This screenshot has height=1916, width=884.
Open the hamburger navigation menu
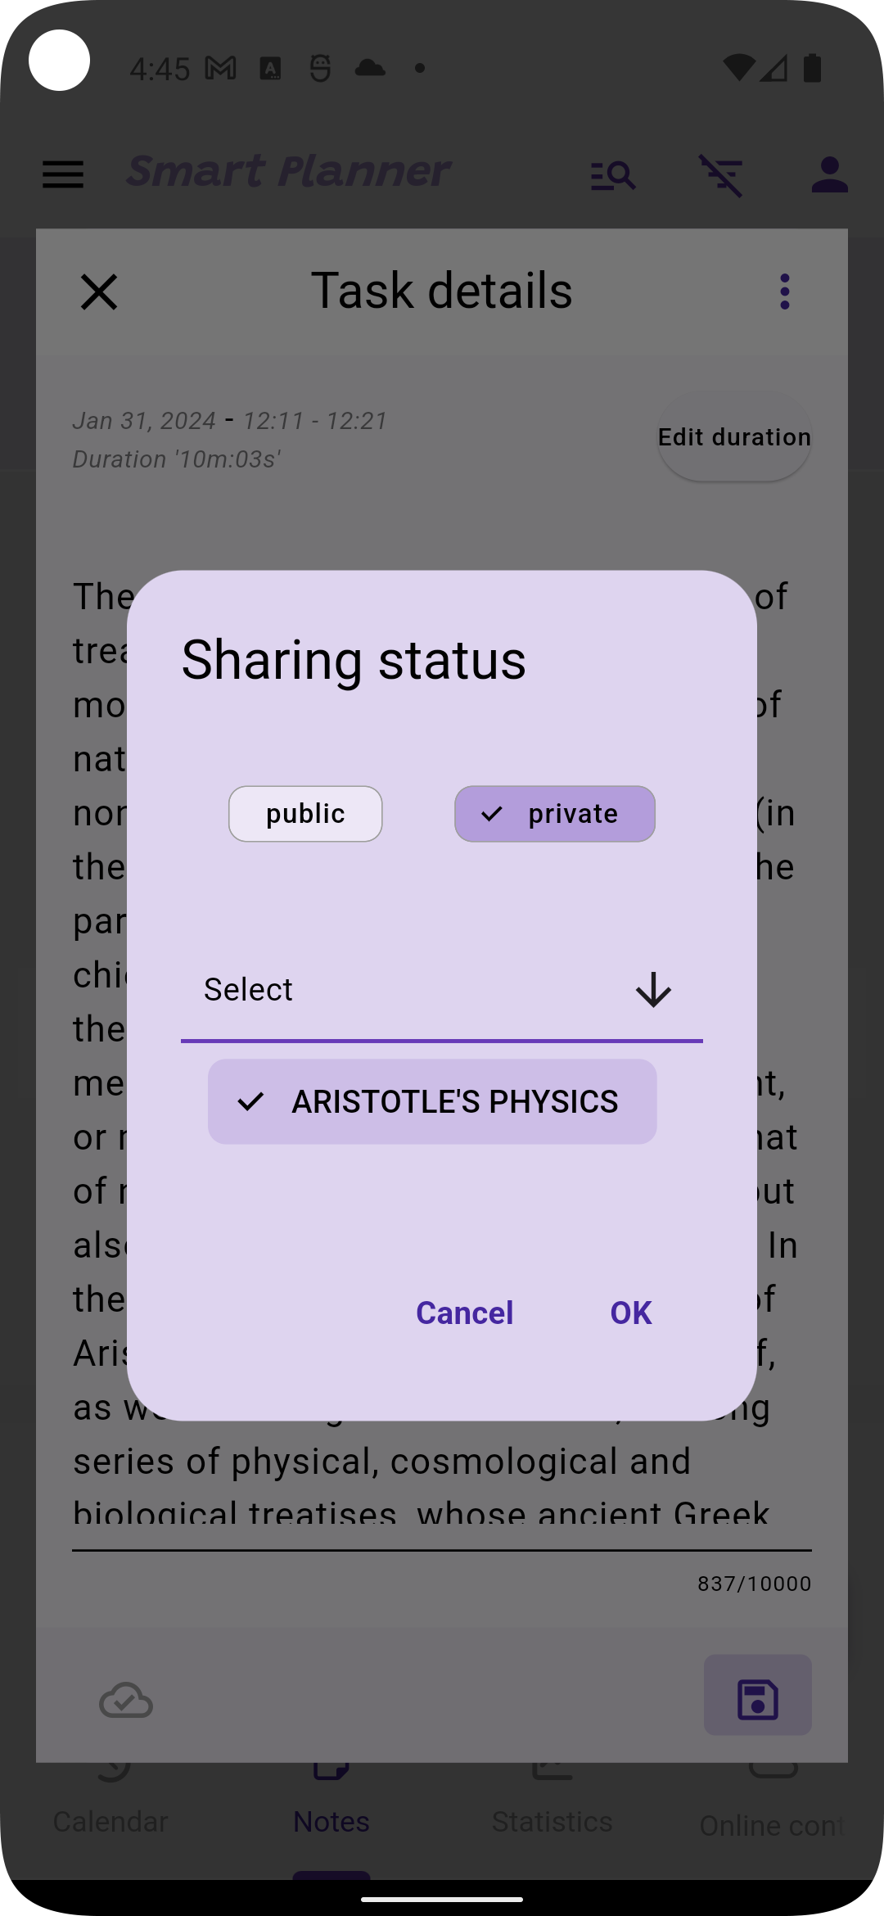(x=63, y=174)
